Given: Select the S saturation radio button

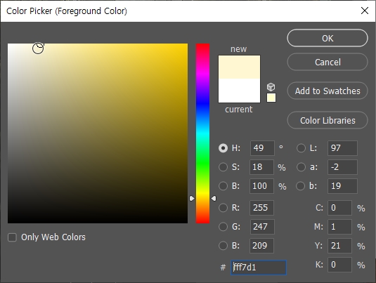Looking at the screenshot, I should pos(223,167).
